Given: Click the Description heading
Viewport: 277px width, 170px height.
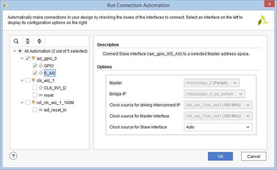Looking at the screenshot, I should coord(108,45).
